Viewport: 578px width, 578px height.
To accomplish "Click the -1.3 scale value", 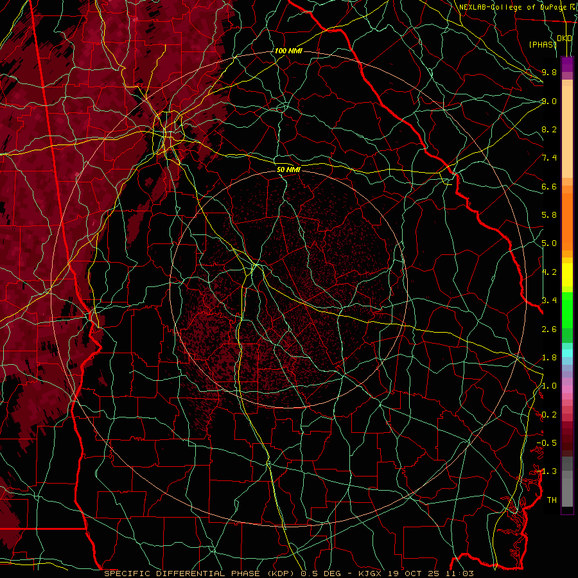I will point(547,471).
